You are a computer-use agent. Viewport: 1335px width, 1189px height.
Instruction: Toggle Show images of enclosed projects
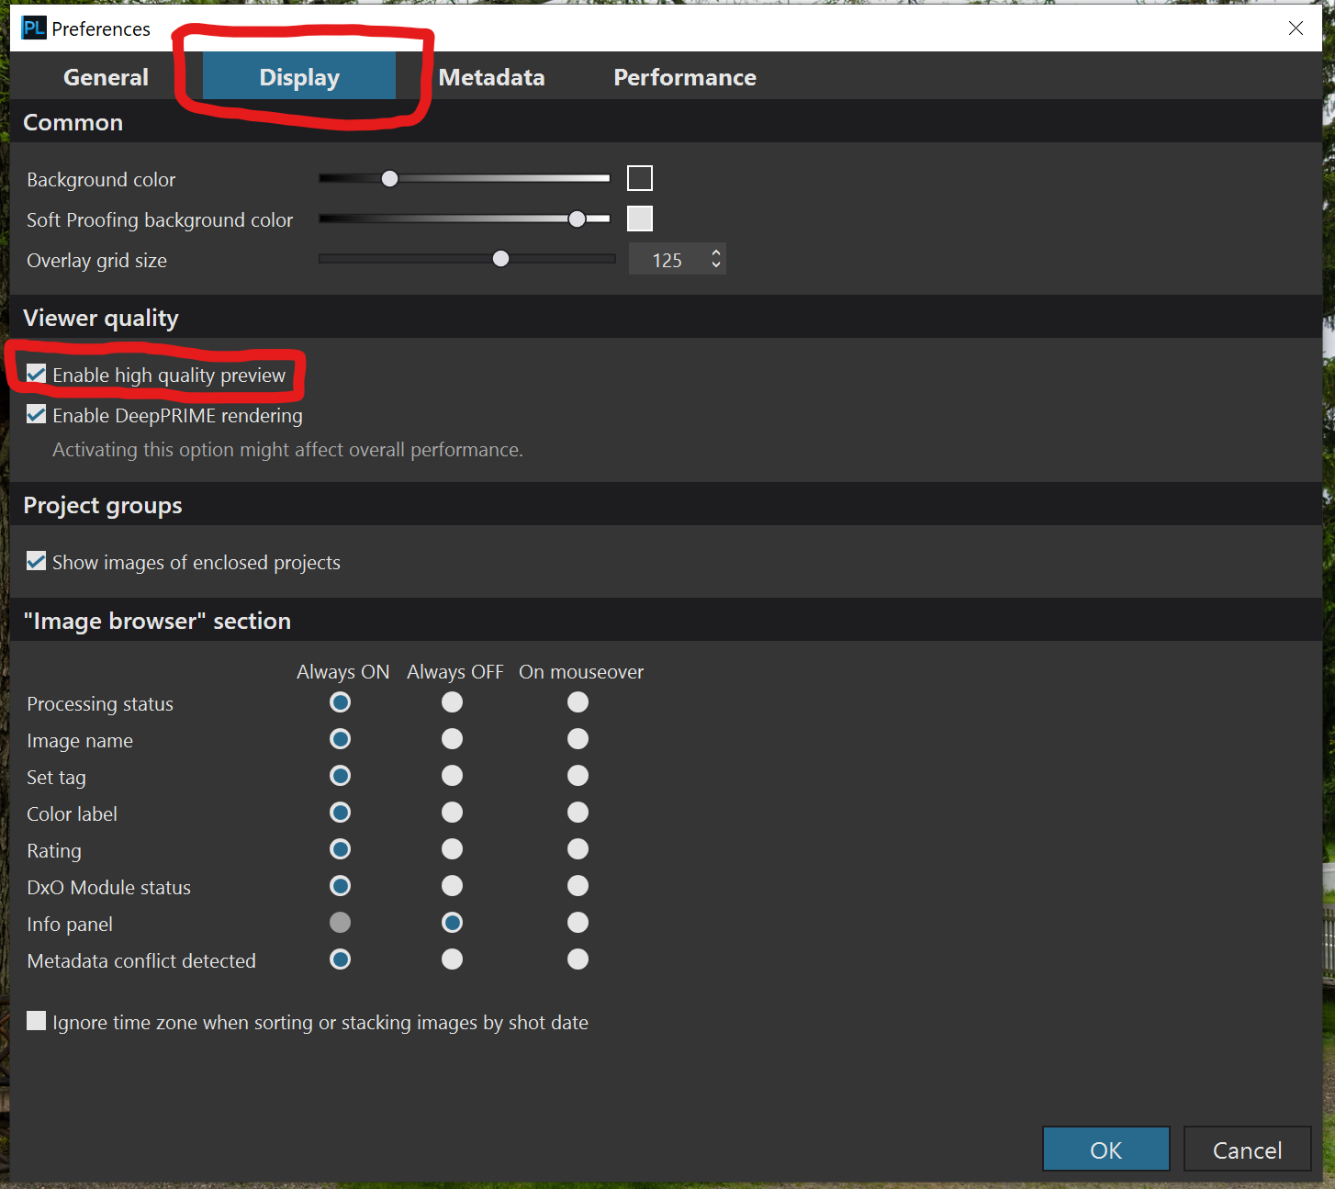pyautogui.click(x=37, y=561)
